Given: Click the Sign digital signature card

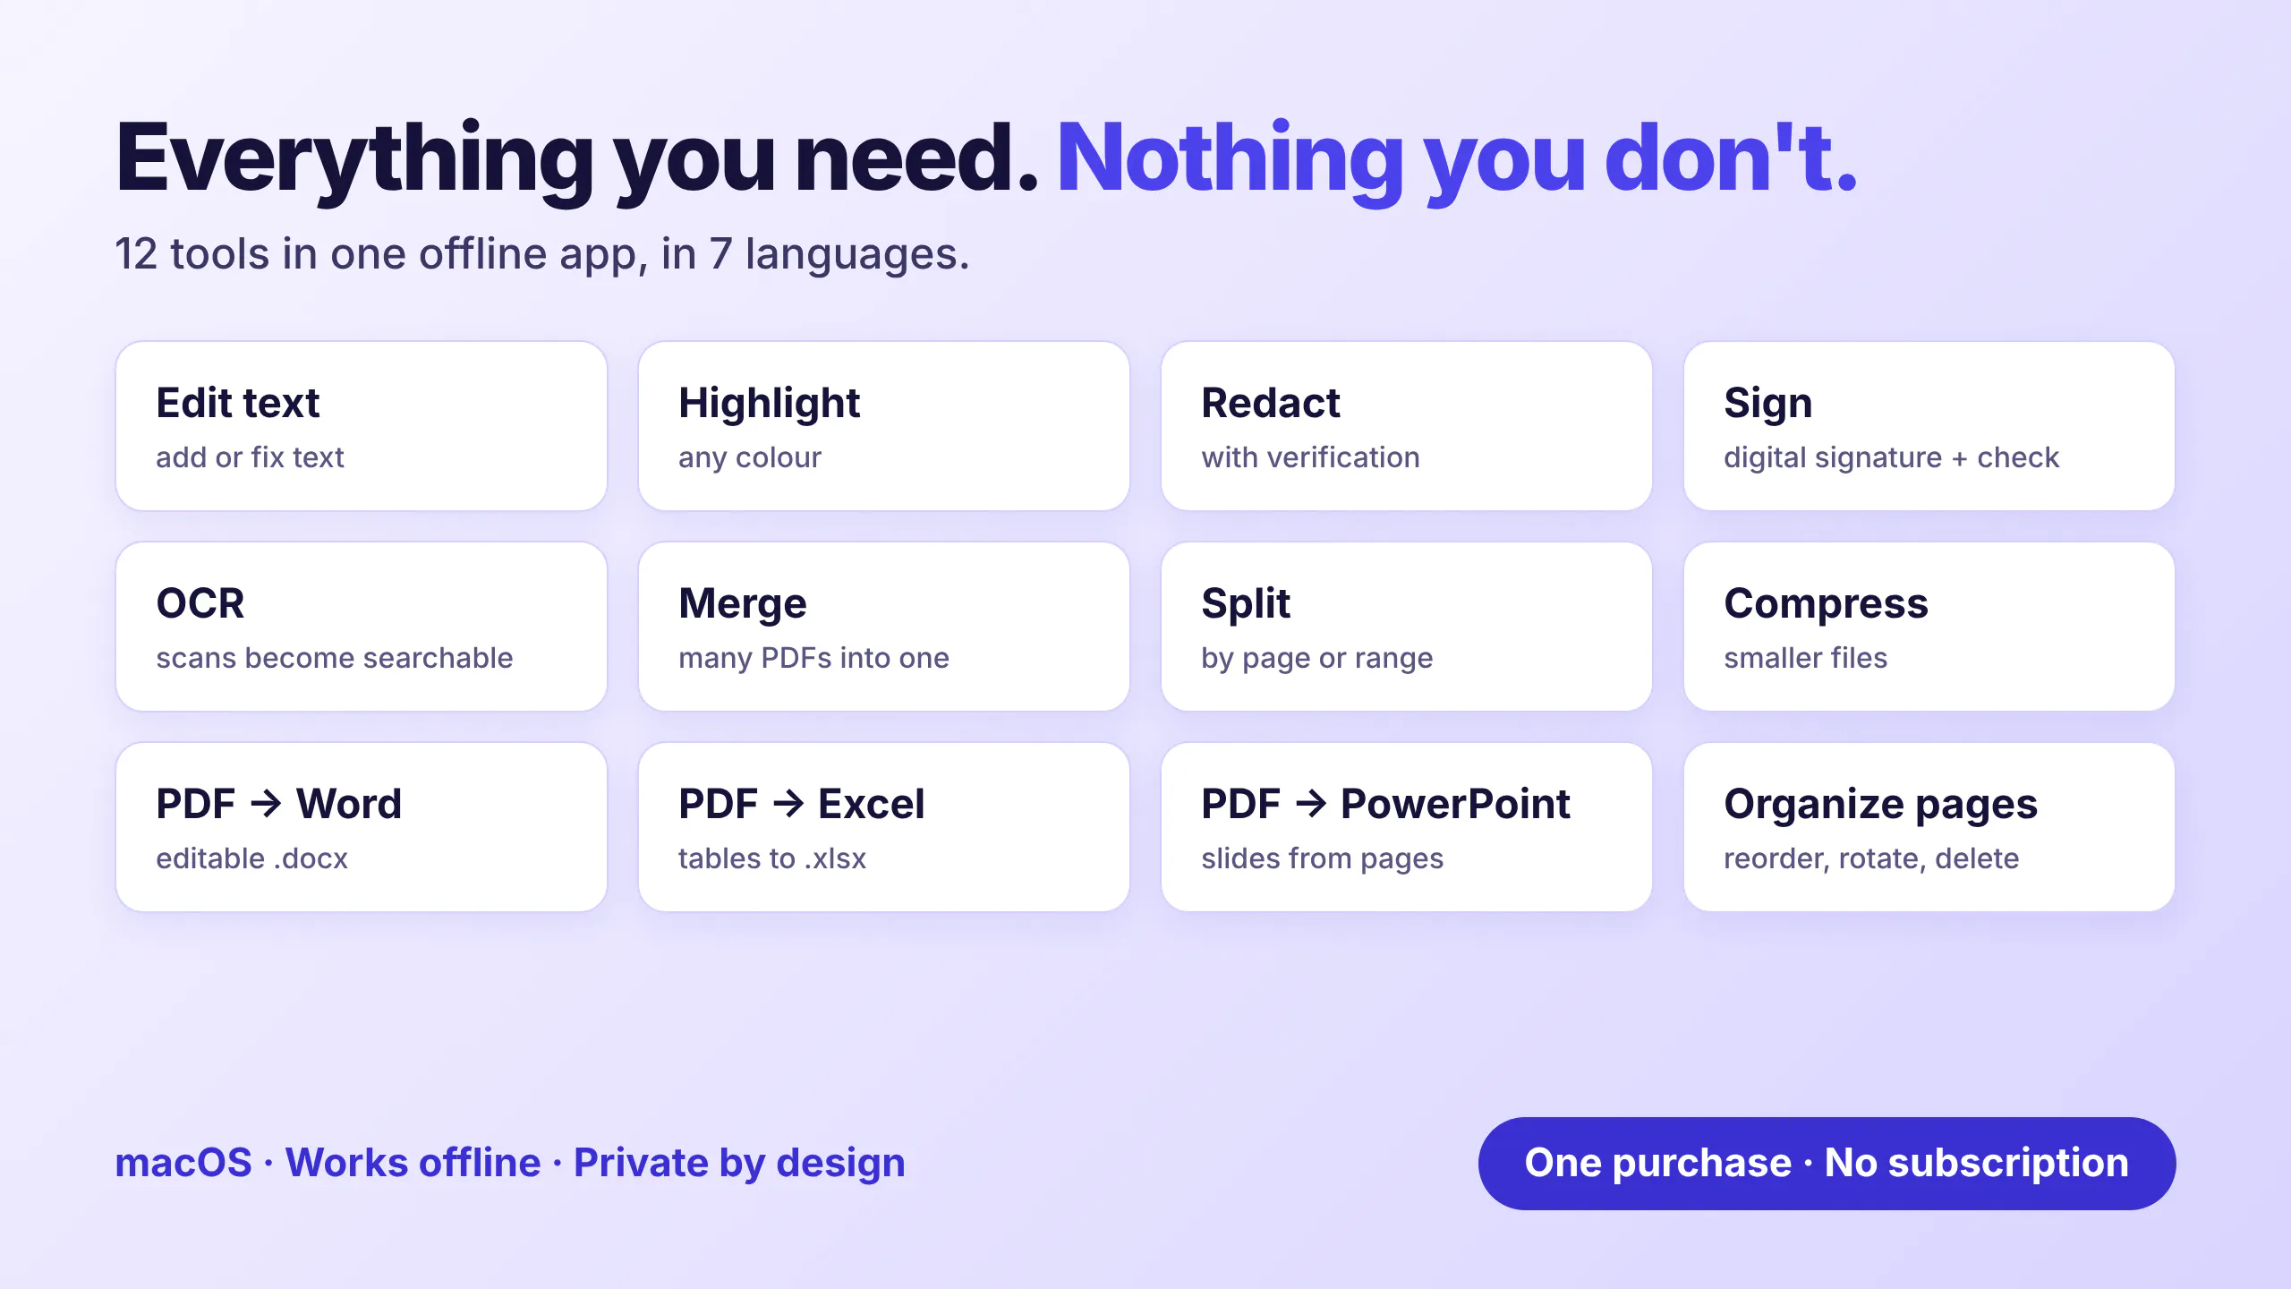Looking at the screenshot, I should click(x=1929, y=426).
